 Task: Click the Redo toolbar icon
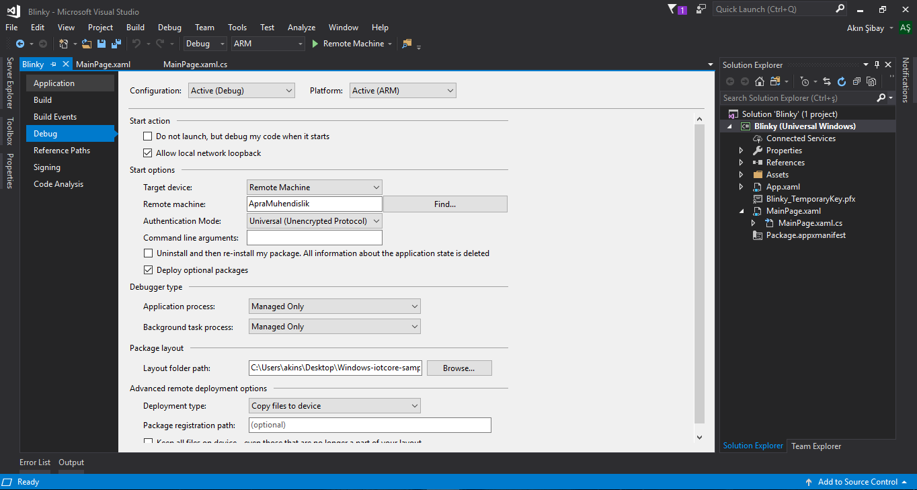click(159, 44)
